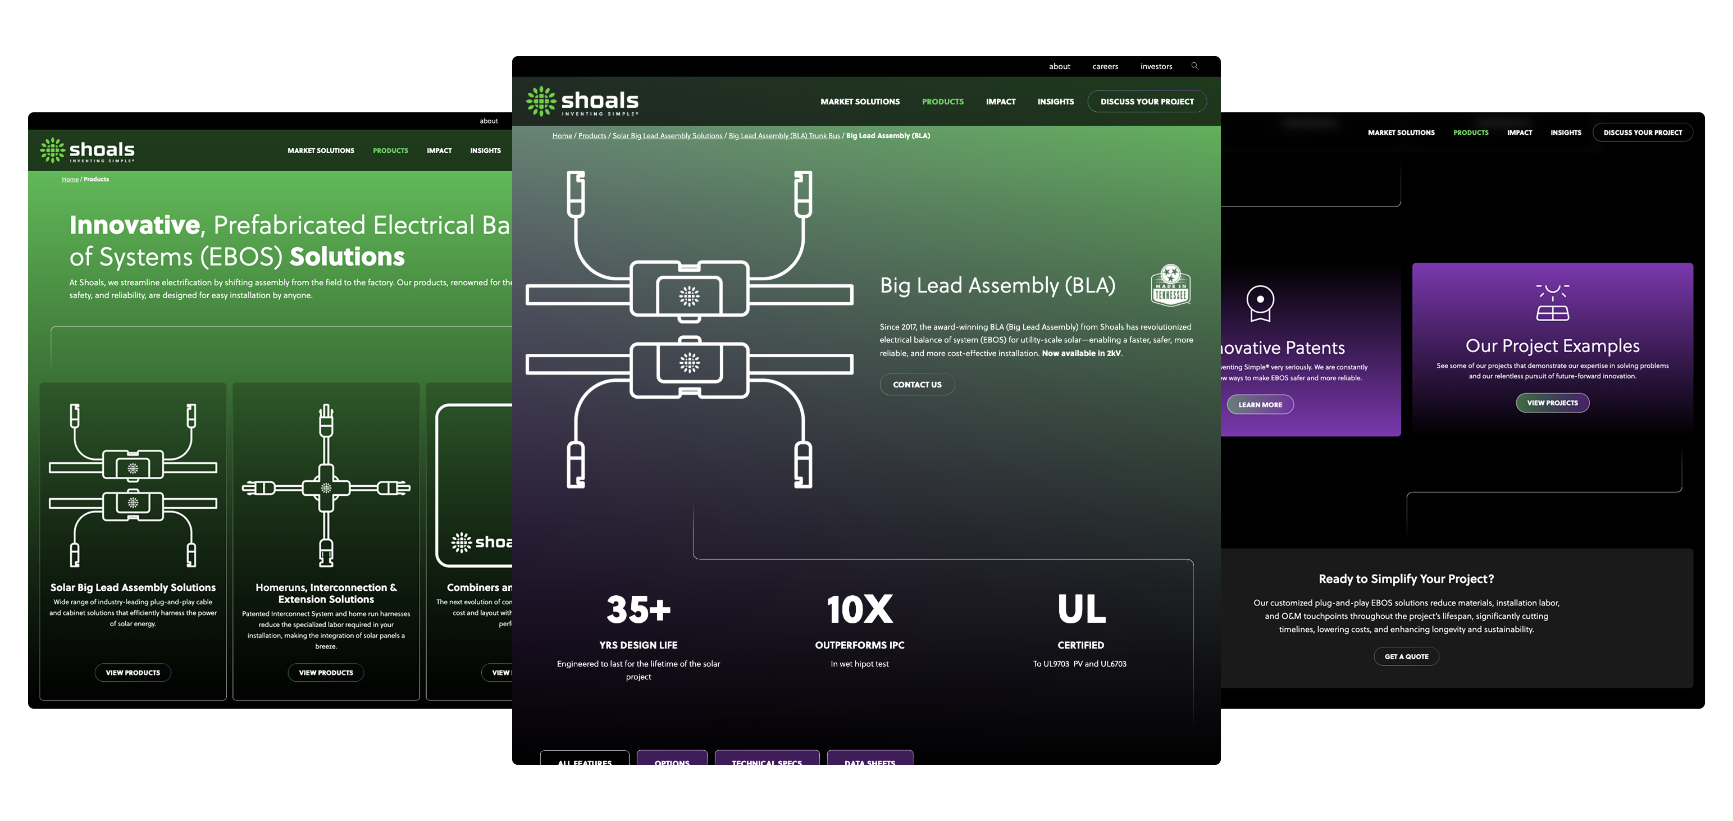1733x821 pixels.
Task: Click the Combiners card Shoals cabinet image
Action: click(x=475, y=485)
